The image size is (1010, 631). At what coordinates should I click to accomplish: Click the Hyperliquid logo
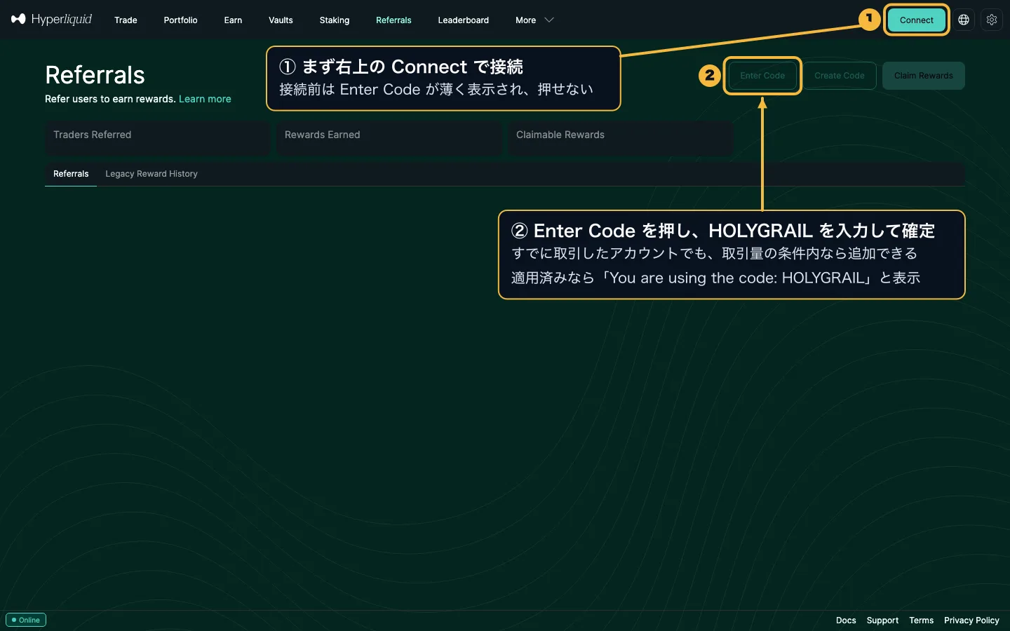[51, 20]
